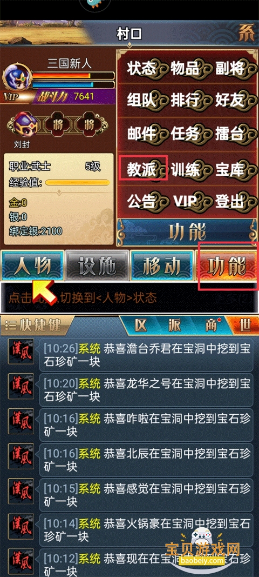Tap the second empty 将 general slot
This screenshot has width=259, height=577.
[x=89, y=124]
